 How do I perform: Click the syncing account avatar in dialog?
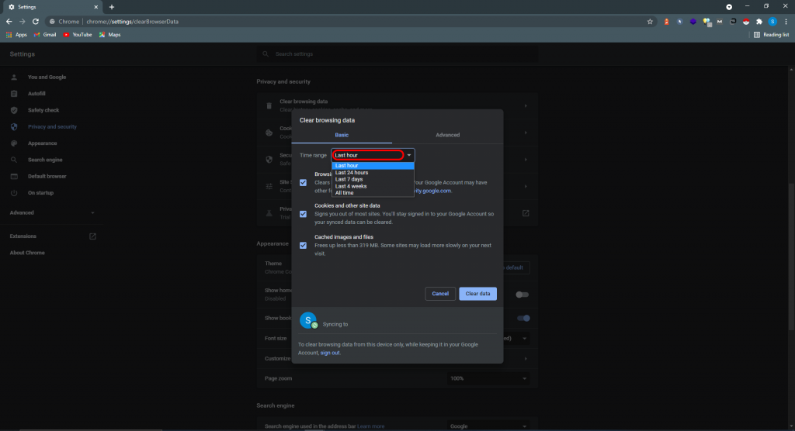[308, 321]
